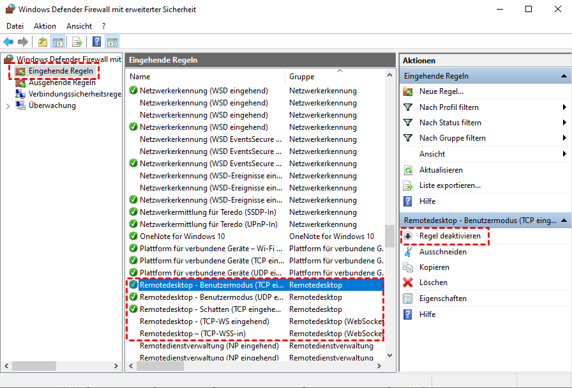
Task: Expand the Überwachung tree node
Action: [x=8, y=106]
